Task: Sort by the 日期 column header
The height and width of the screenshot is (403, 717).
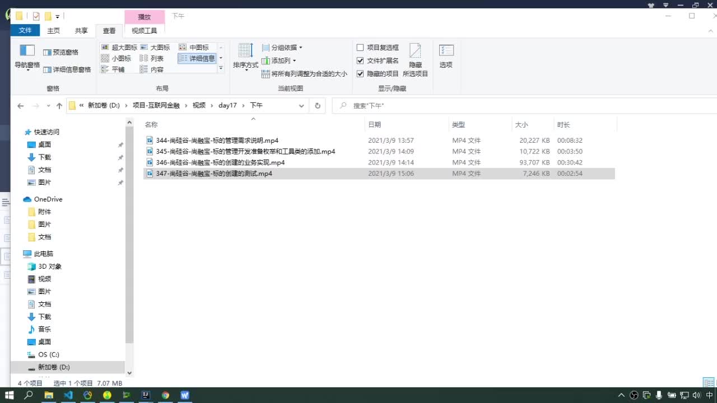Action: click(374, 125)
